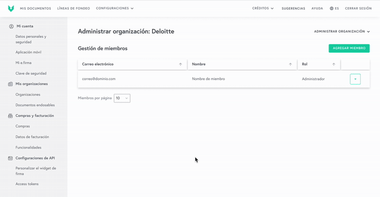Viewport: 380px width, 197px height.
Task: Click the Gestión de miembros heading
Action: (103, 49)
